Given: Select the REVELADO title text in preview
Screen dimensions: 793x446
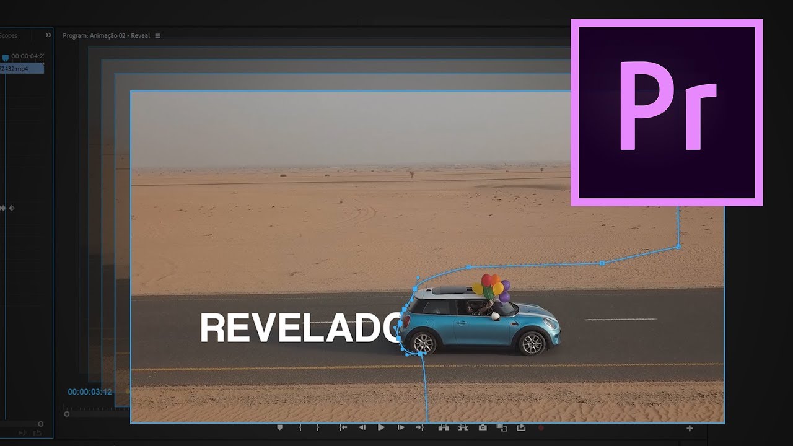Looking at the screenshot, I should click(302, 328).
